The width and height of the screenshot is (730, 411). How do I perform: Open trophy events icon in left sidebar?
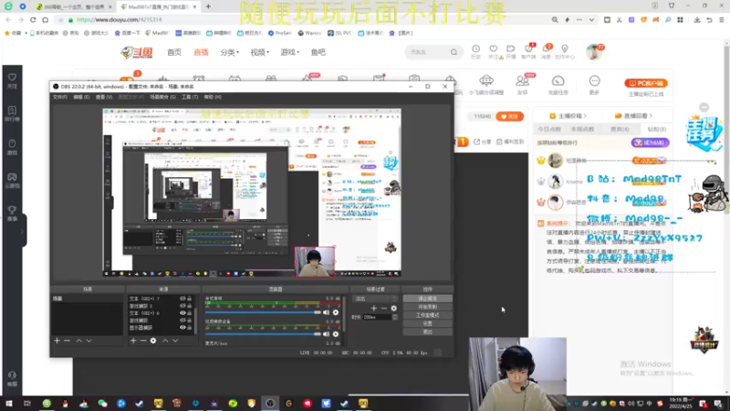12,210
